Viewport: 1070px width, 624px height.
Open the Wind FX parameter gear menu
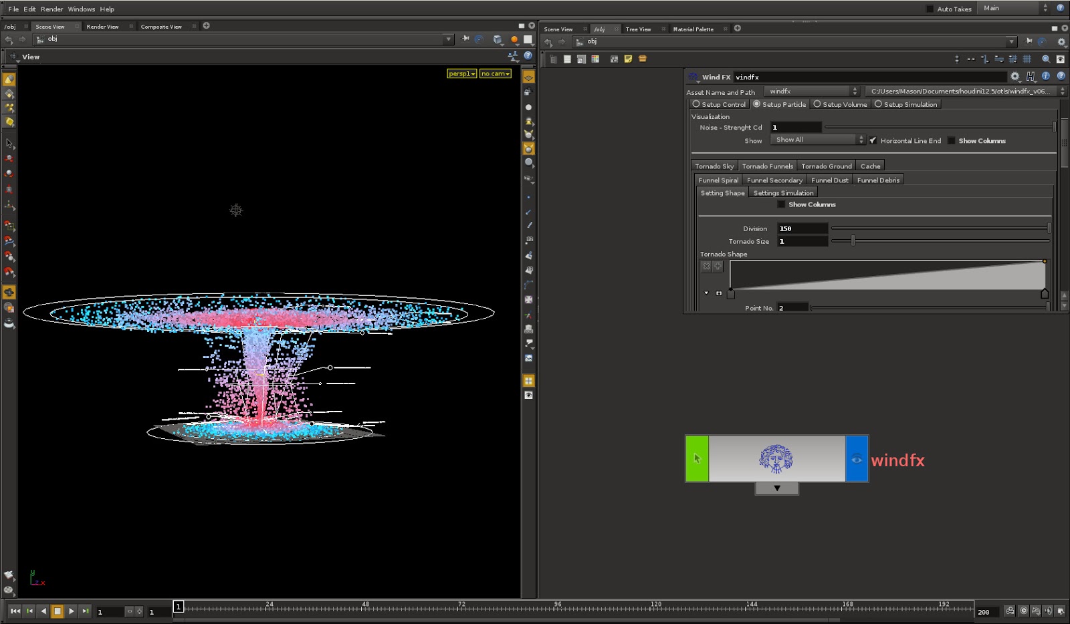(1015, 77)
